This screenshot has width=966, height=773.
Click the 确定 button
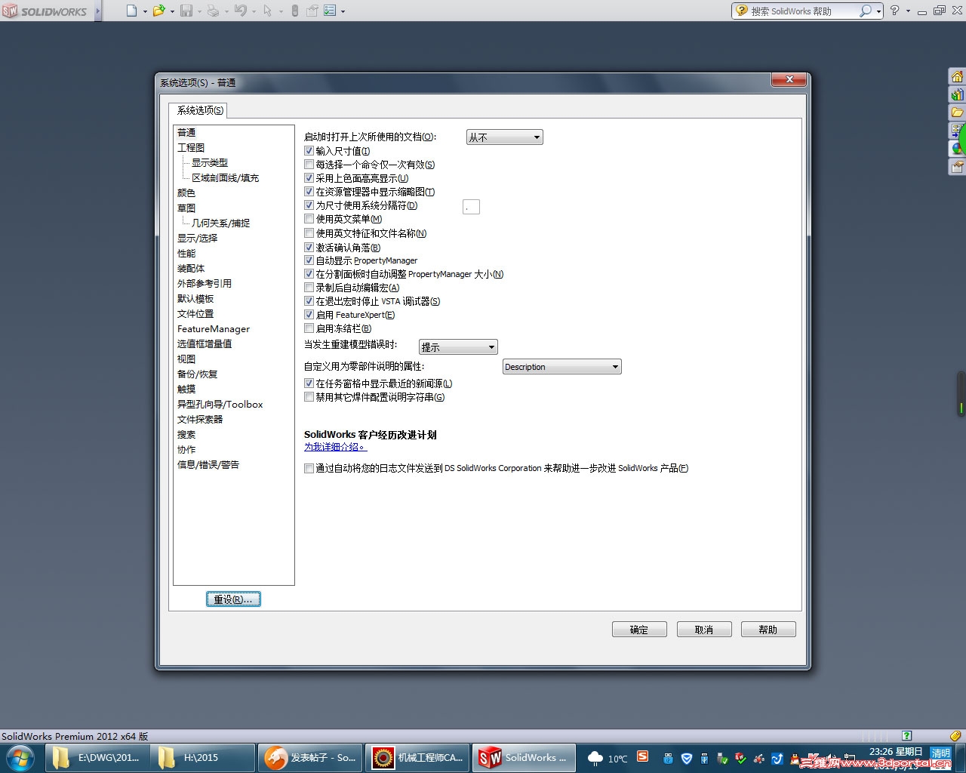coord(639,630)
